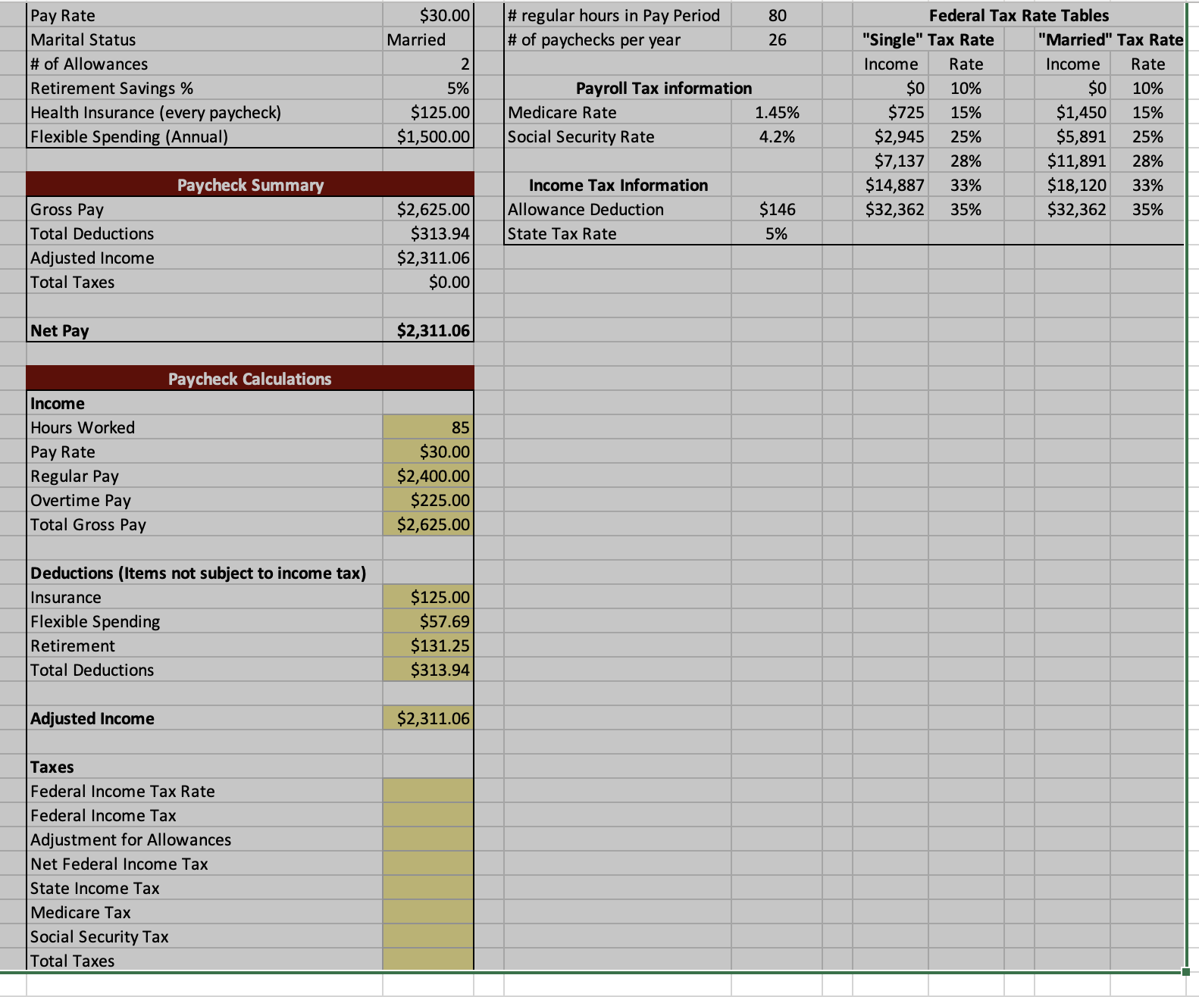Screen dimensions: 1199x997
Task: Click the Payroll Tax information heading
Action: (x=664, y=88)
